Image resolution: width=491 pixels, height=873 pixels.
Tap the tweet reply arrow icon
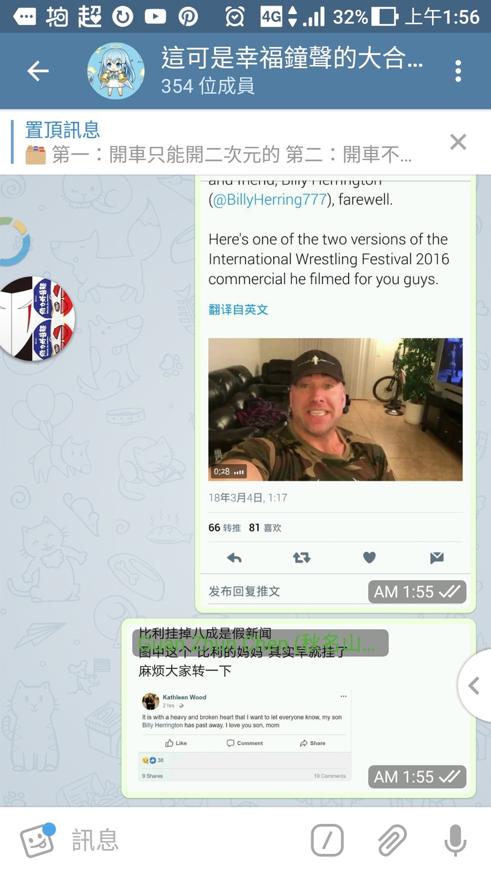click(234, 557)
